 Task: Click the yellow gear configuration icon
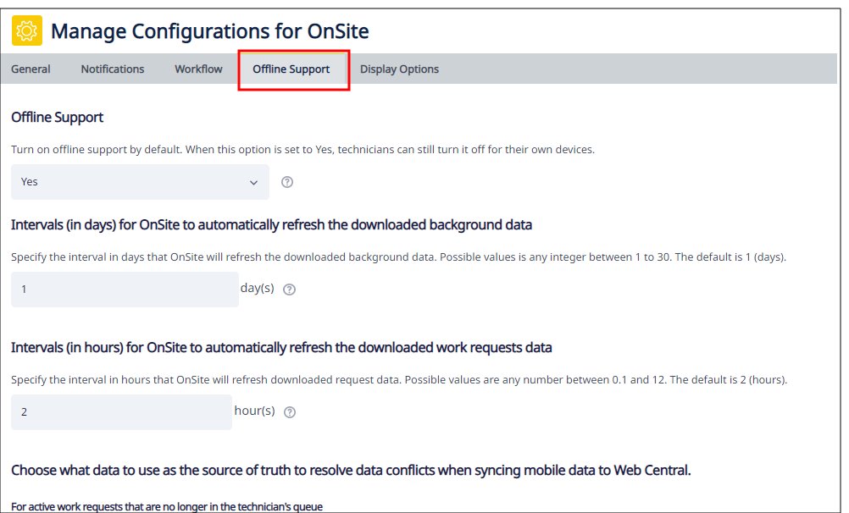click(x=27, y=31)
